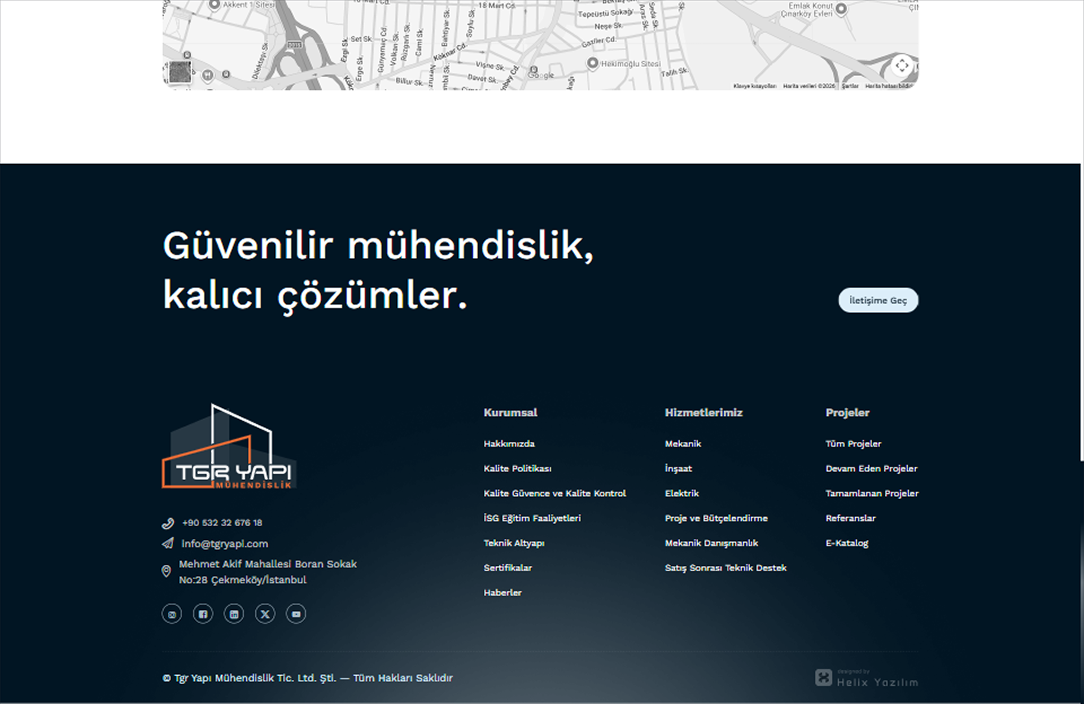Click the Emlak Konut Çınarköy Evleri marker
Image resolution: width=1084 pixels, height=704 pixels.
point(841,8)
